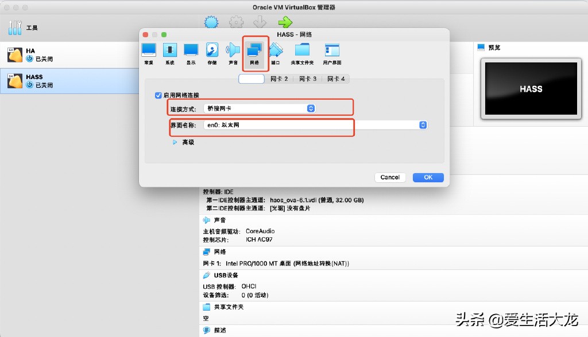
Task: Disable network by unchecking 启用网络连接
Action: pos(157,96)
